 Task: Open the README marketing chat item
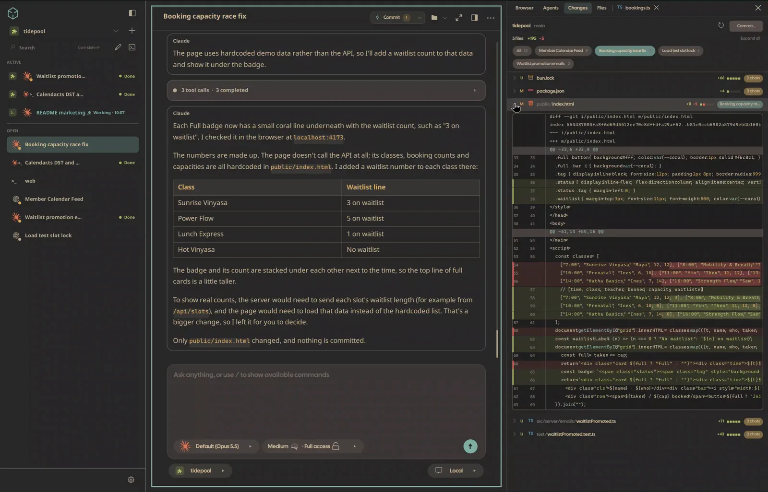[x=73, y=113]
